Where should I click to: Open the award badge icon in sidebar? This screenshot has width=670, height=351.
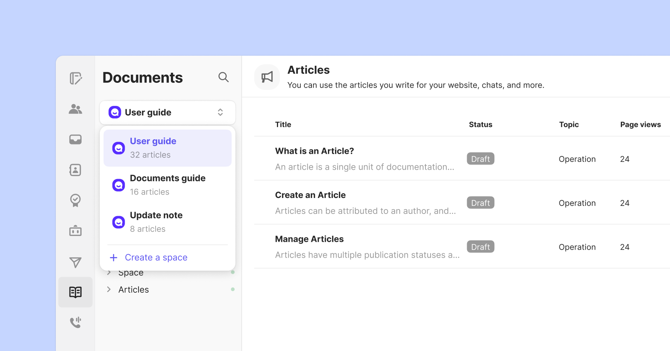pos(76,200)
